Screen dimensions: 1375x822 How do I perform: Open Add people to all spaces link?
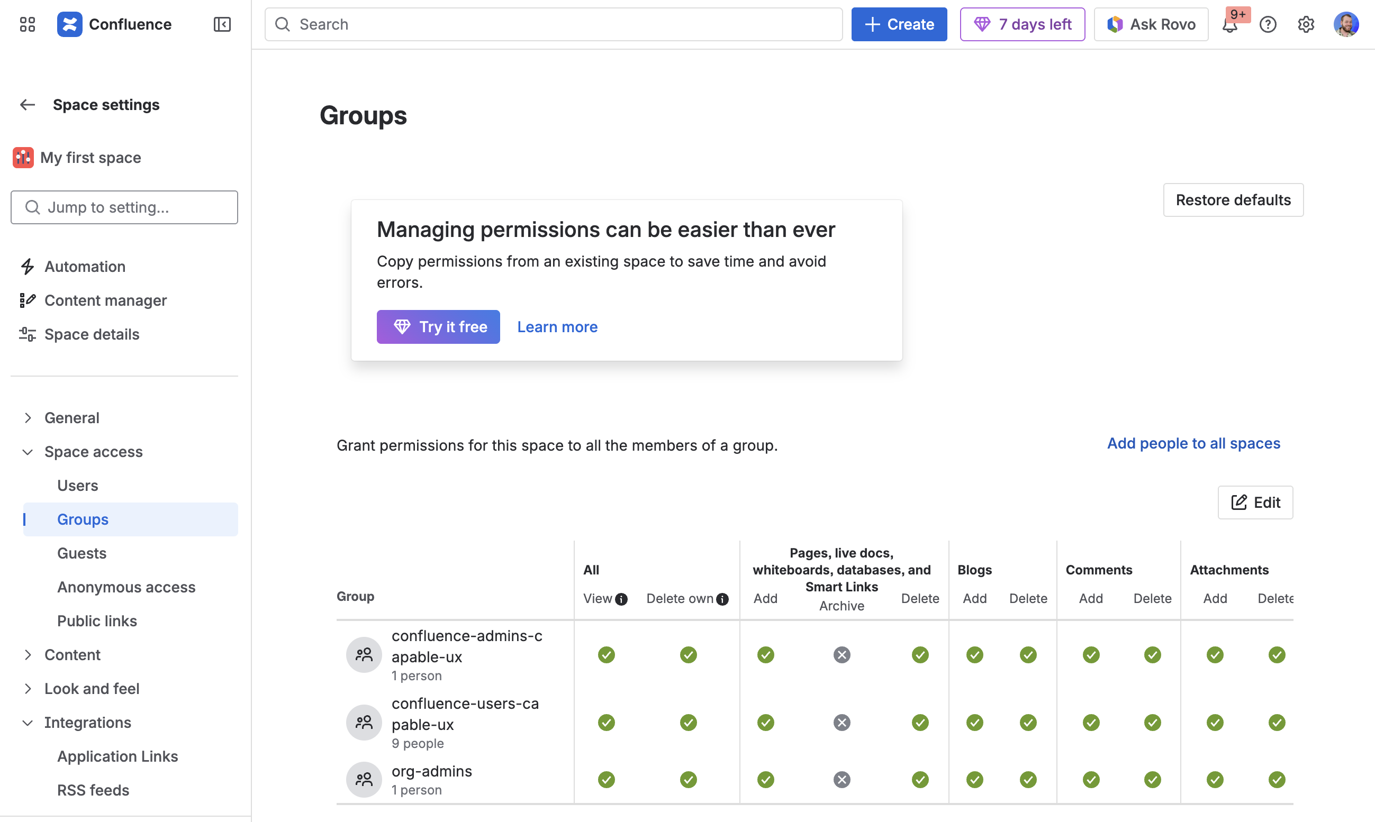pyautogui.click(x=1193, y=443)
